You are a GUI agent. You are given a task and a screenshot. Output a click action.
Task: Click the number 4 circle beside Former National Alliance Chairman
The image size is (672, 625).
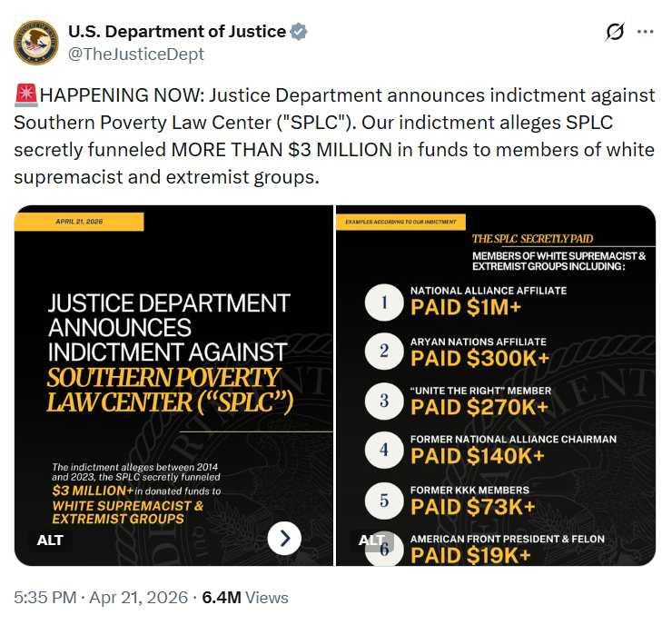(x=384, y=450)
